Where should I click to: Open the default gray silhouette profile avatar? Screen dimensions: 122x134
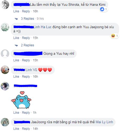click(5, 53)
